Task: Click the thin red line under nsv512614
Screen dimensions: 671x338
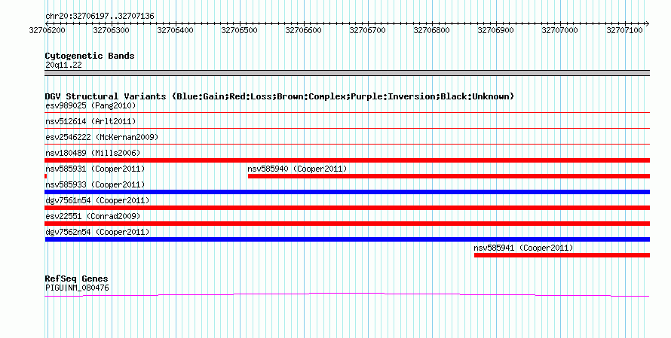Action: tap(347, 129)
